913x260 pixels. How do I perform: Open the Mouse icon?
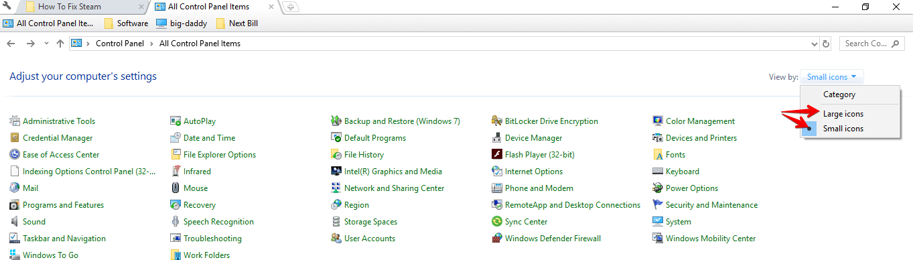point(175,188)
